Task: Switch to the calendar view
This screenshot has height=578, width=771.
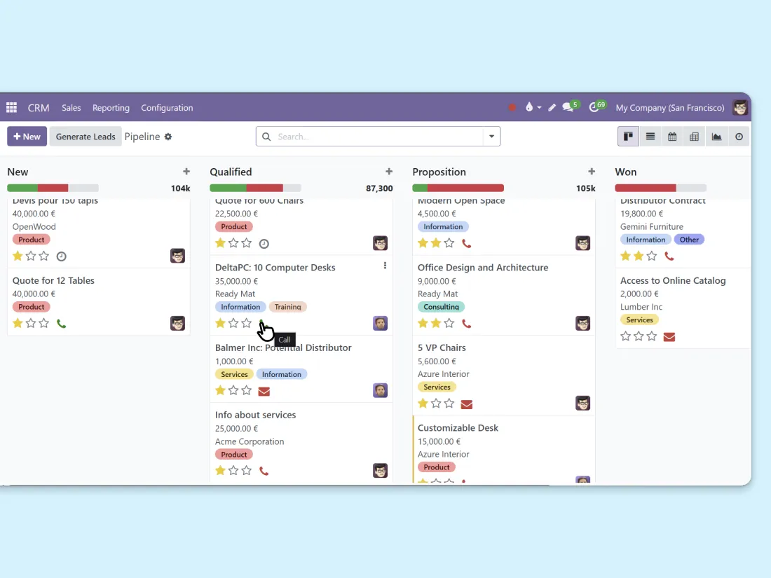Action: 672,137
